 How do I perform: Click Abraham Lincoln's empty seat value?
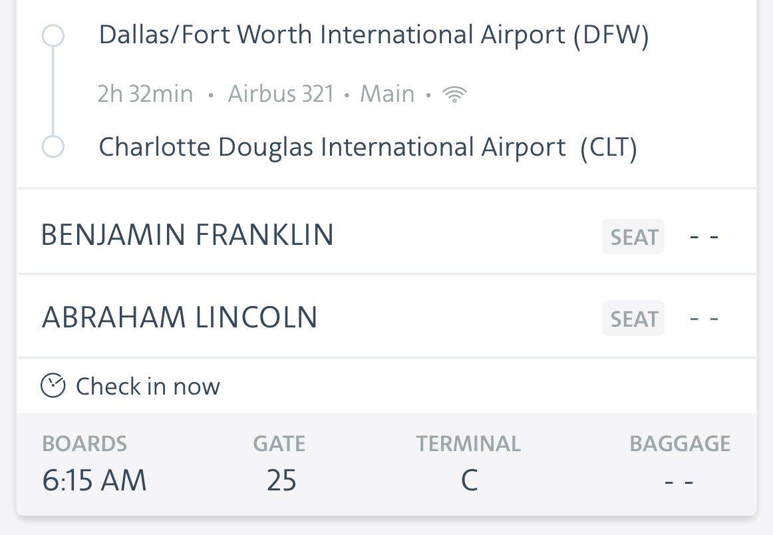coord(704,319)
